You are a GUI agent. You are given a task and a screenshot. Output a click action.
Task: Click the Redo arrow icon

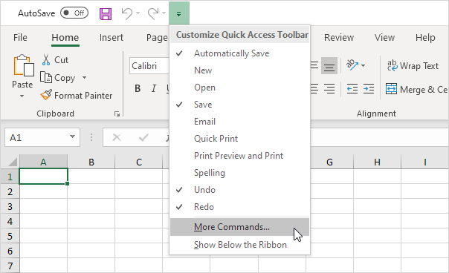tap(153, 13)
